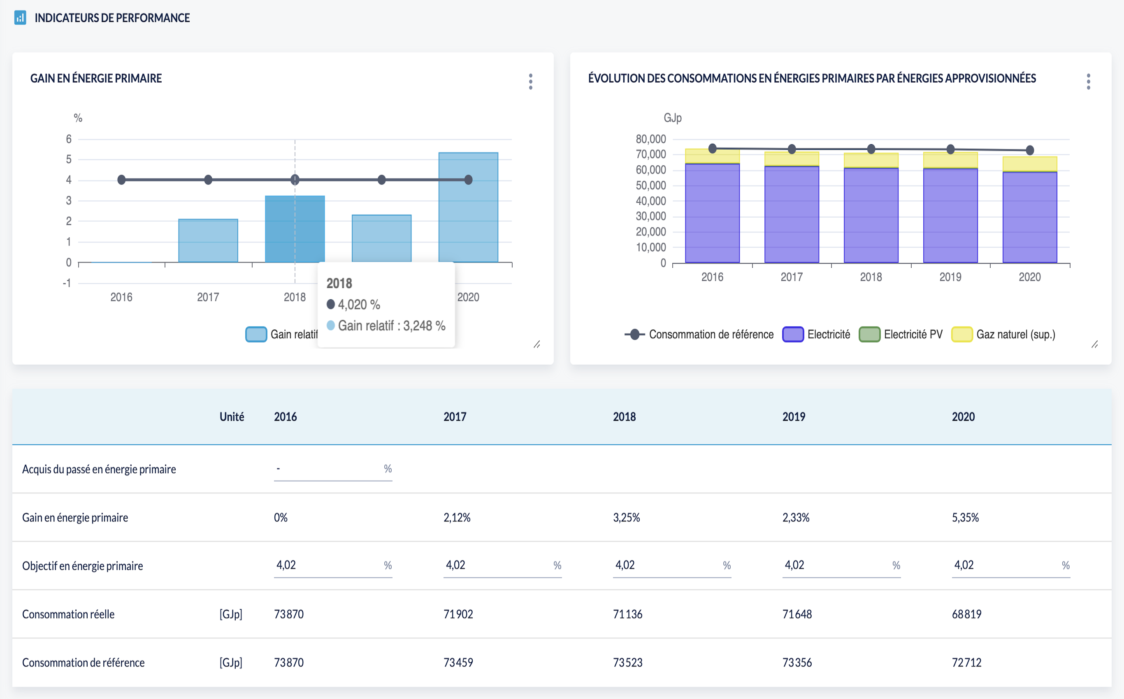The height and width of the screenshot is (699, 1124).
Task: Click the Unité column header
Action: point(232,417)
